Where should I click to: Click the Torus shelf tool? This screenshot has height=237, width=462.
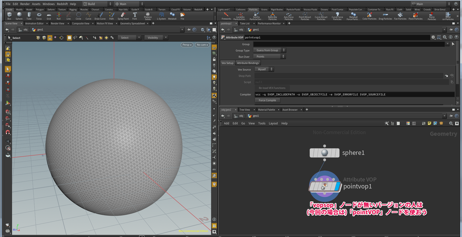click(39, 16)
